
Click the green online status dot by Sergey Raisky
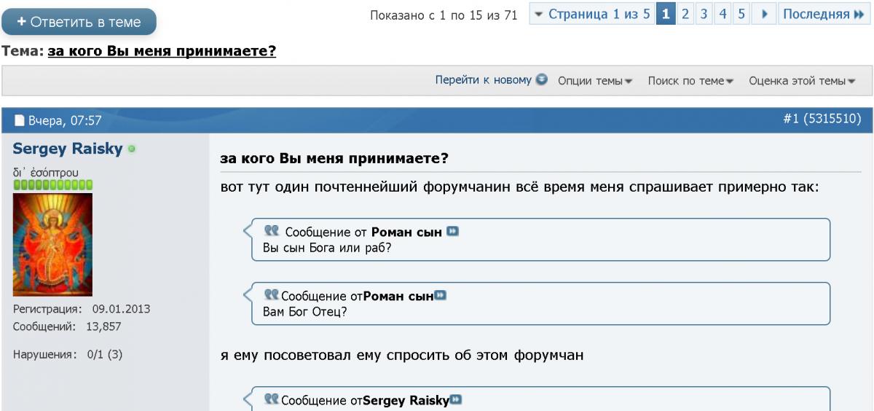pos(131,149)
